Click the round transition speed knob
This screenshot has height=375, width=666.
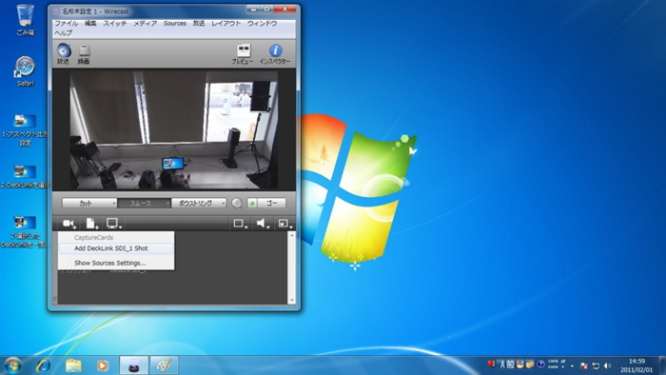pyautogui.click(x=237, y=203)
